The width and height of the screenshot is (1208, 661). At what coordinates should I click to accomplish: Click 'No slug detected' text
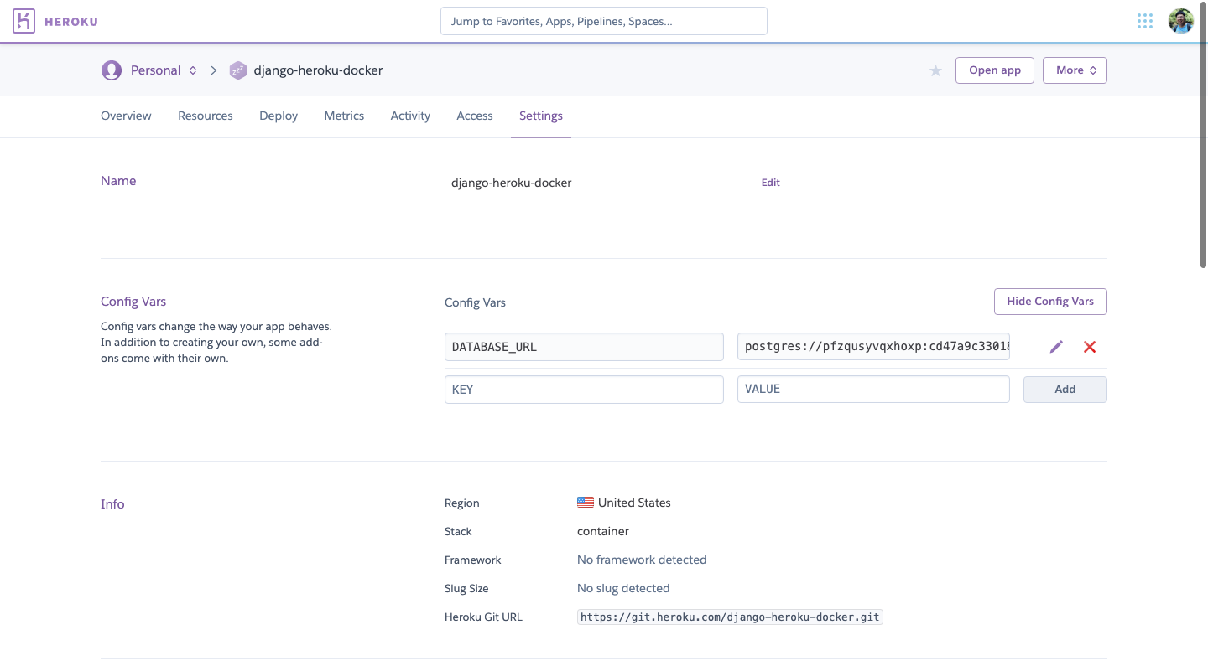tap(623, 589)
